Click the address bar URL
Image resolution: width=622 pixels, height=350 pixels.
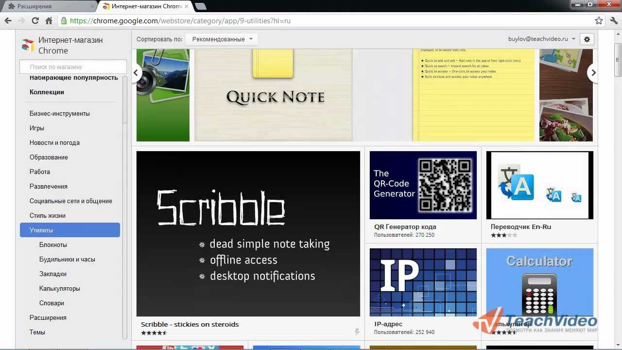(x=180, y=21)
